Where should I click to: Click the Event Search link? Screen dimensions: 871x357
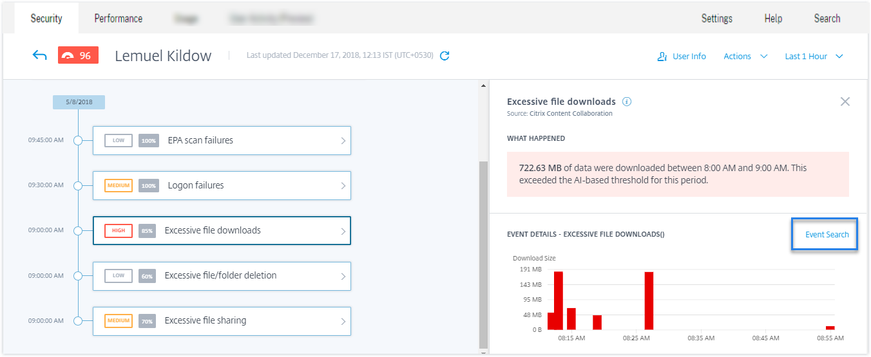coord(827,235)
